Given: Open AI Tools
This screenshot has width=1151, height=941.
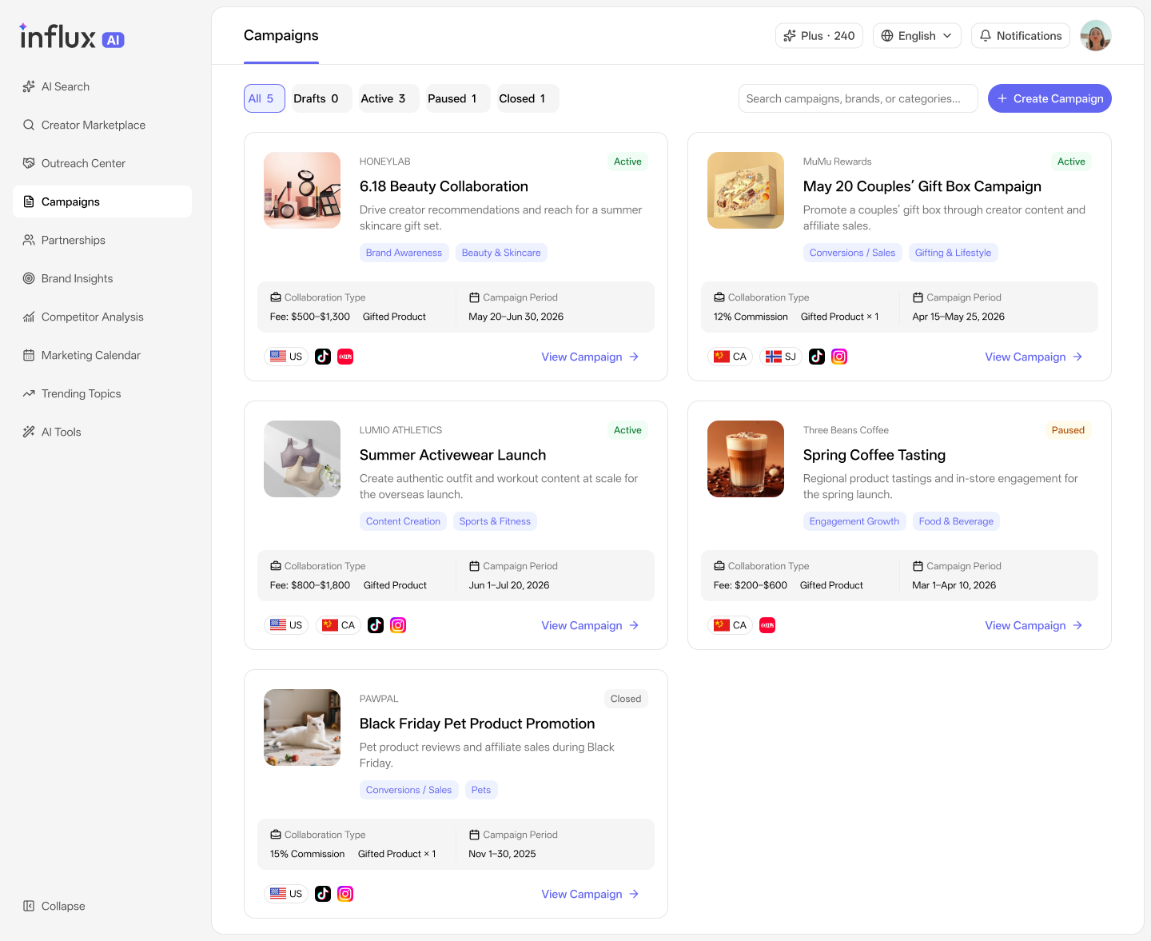Looking at the screenshot, I should [102, 432].
